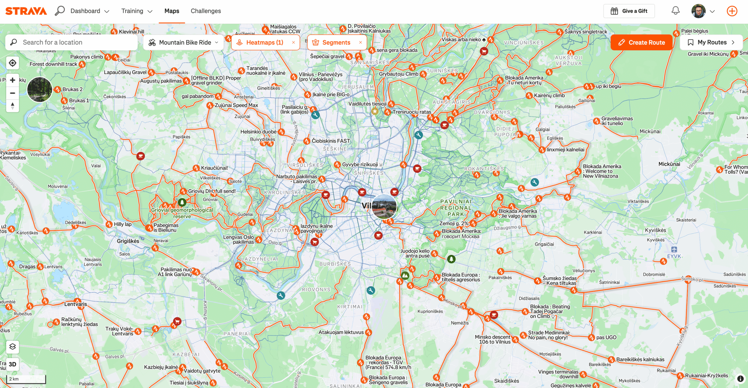The width and height of the screenshot is (748, 388).
Task: Click the orange plus upload icon
Action: click(732, 11)
